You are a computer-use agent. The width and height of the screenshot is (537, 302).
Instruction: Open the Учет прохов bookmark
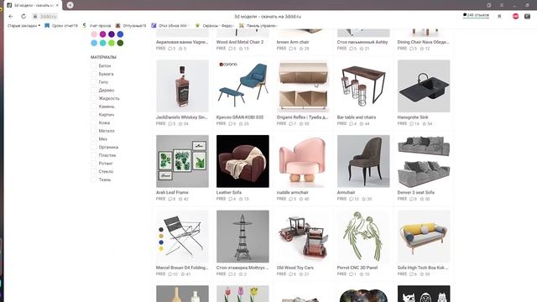pyautogui.click(x=97, y=26)
